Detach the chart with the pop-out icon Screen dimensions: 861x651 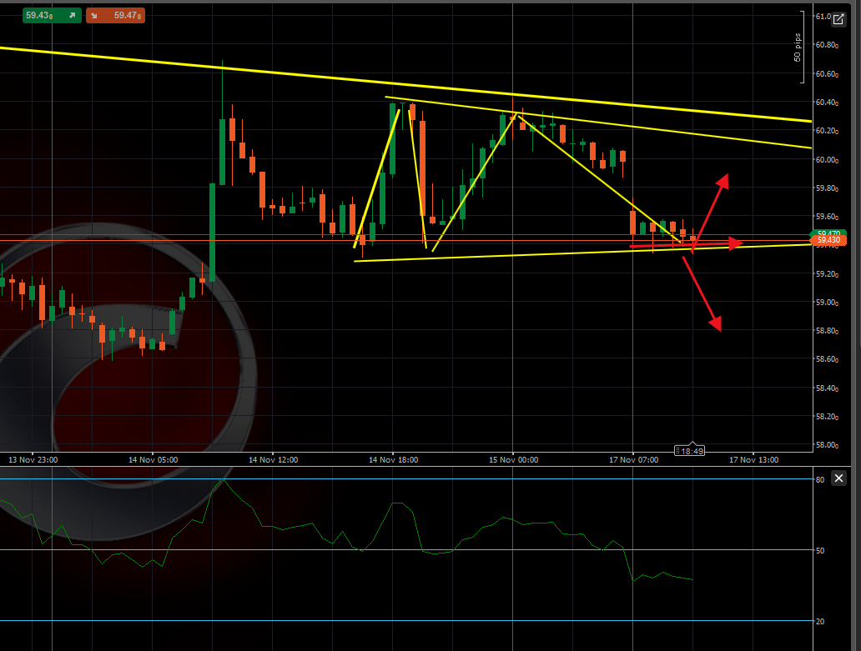pos(838,20)
